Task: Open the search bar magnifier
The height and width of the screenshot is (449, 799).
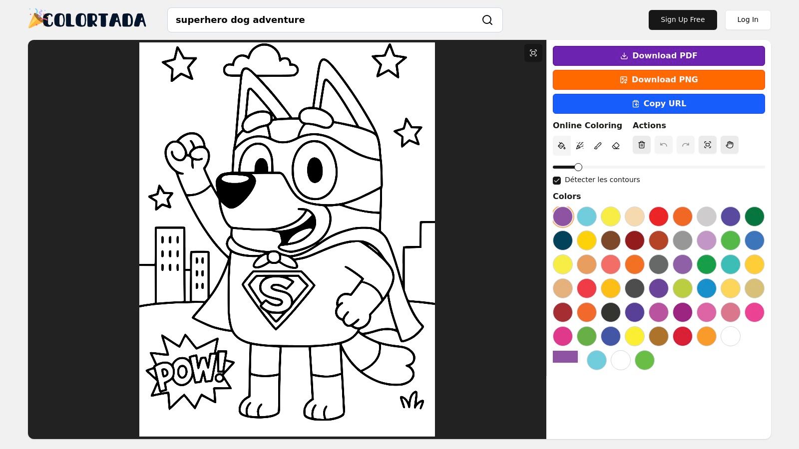Action: (x=487, y=20)
